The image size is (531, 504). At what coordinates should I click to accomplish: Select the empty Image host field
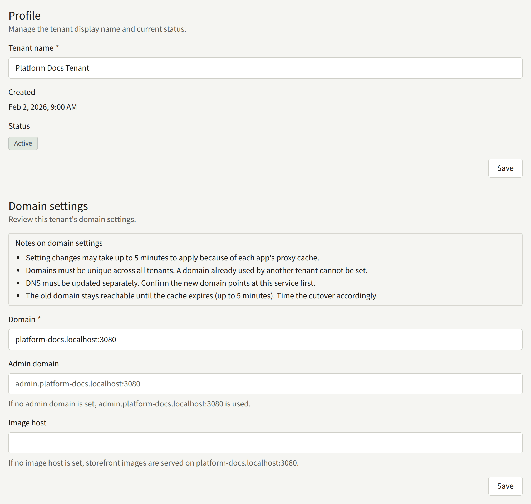(265, 443)
